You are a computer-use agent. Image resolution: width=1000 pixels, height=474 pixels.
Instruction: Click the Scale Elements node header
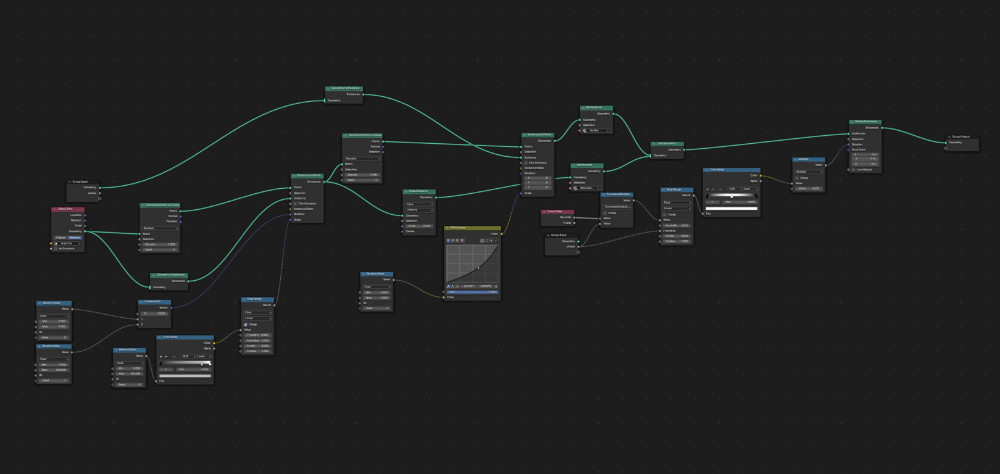pos(419,191)
